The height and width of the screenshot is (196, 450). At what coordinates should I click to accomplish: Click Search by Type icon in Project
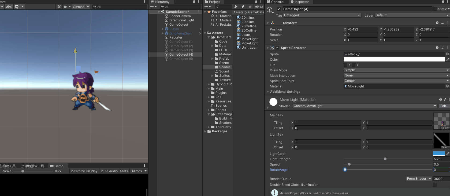(x=236, y=7)
